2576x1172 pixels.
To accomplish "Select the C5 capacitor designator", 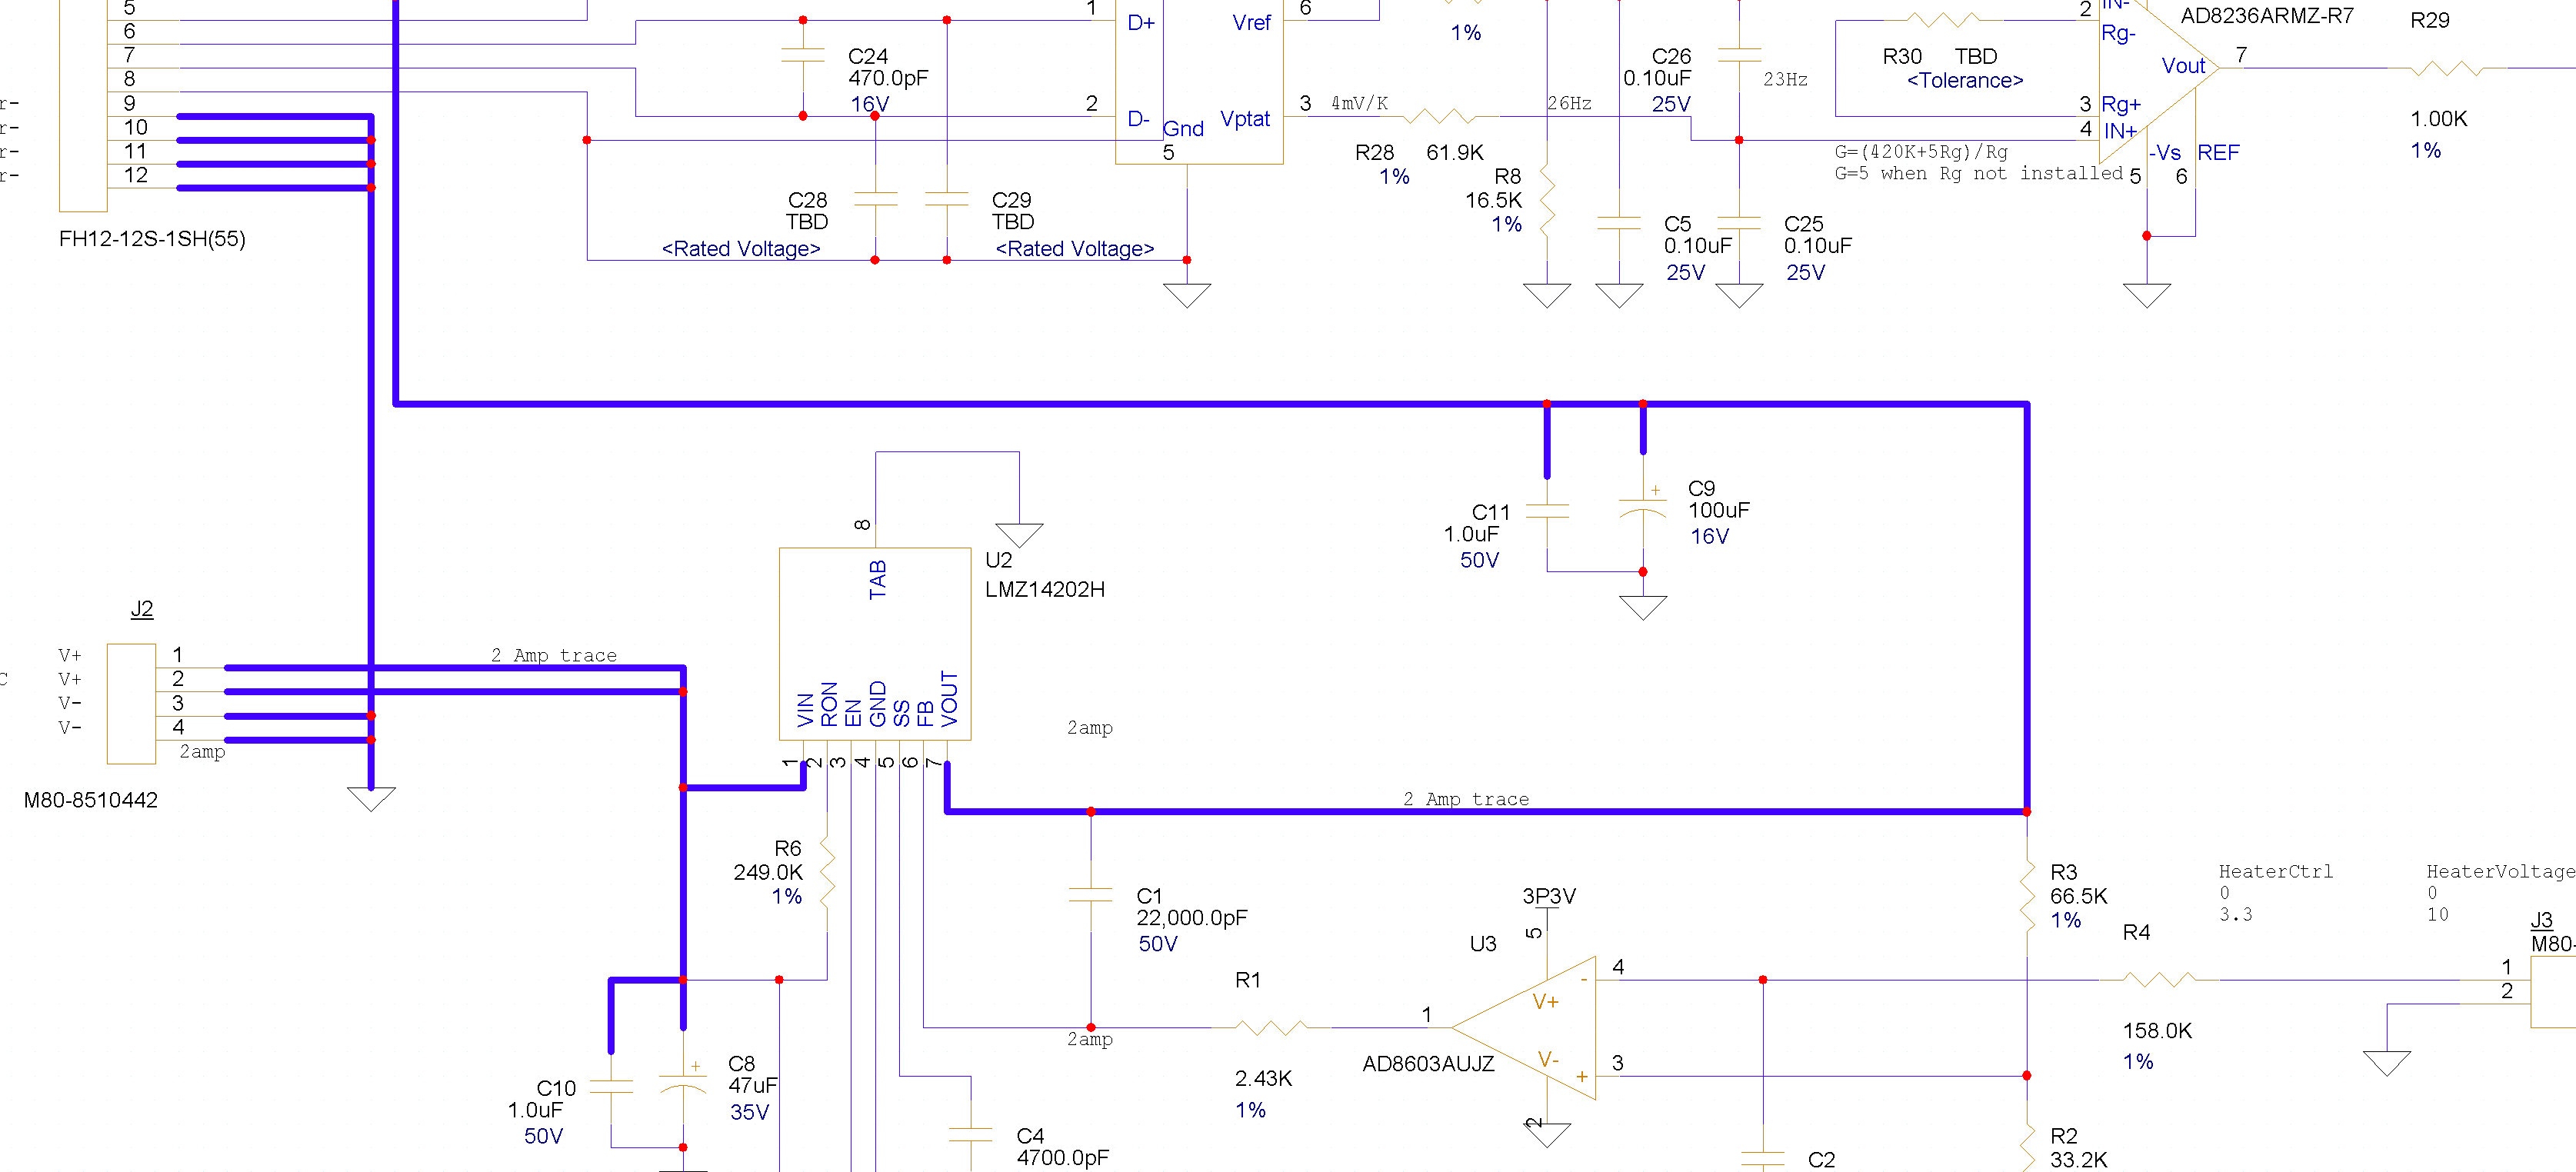I will [x=1677, y=225].
